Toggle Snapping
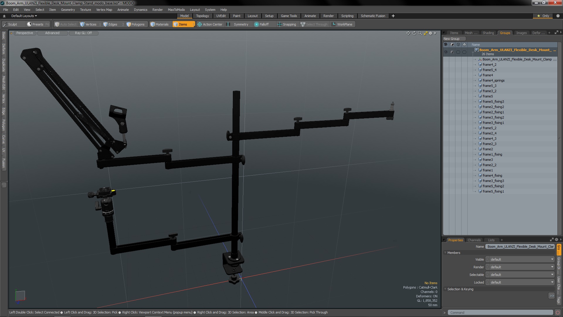This screenshot has width=563, height=317. coord(287,24)
